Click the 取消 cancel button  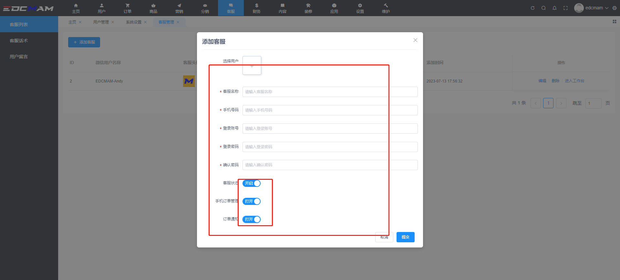click(x=384, y=237)
